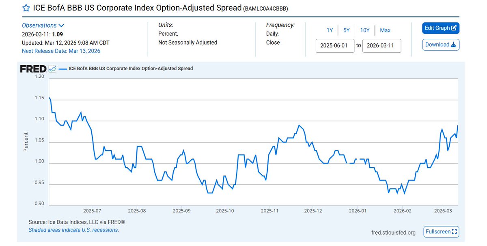The image size is (487, 246).
Task: Click the 1.15 y-axis tick label
Action: tap(39, 98)
